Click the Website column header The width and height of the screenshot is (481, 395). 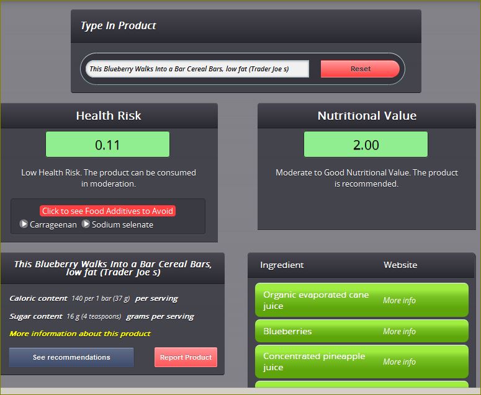400,265
